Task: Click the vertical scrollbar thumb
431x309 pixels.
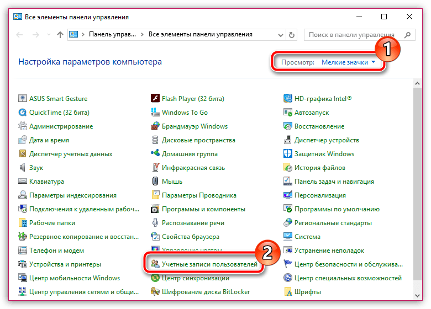Action: [417, 184]
